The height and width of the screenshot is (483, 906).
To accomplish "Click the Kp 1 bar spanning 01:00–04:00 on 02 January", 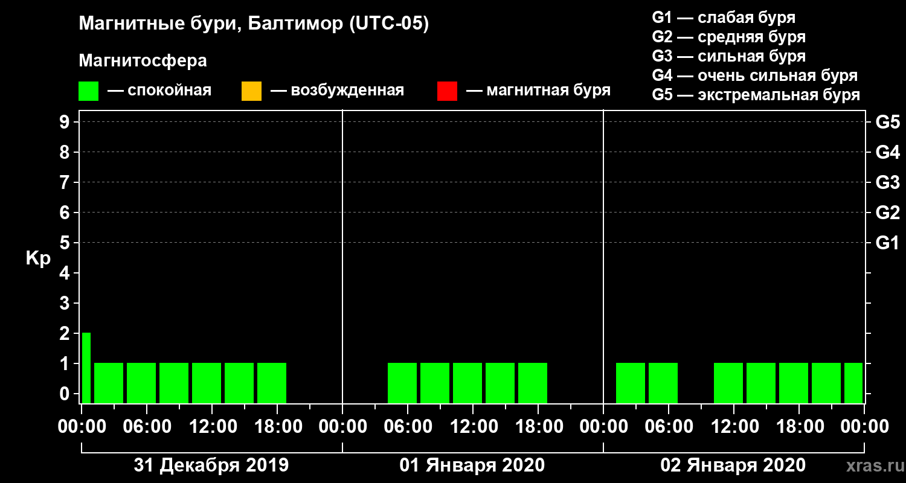I will [x=631, y=383].
